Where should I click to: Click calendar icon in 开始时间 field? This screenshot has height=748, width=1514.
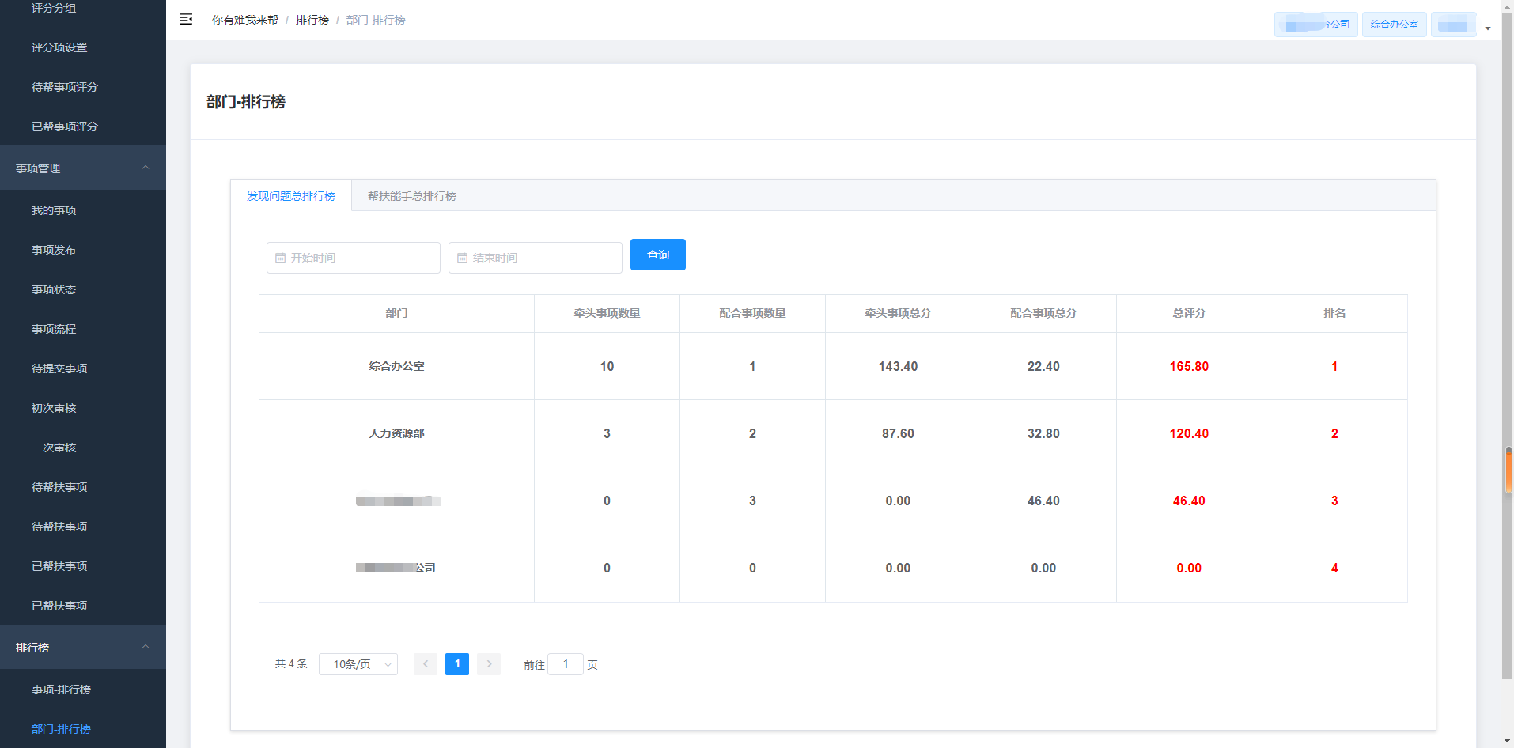pos(280,258)
